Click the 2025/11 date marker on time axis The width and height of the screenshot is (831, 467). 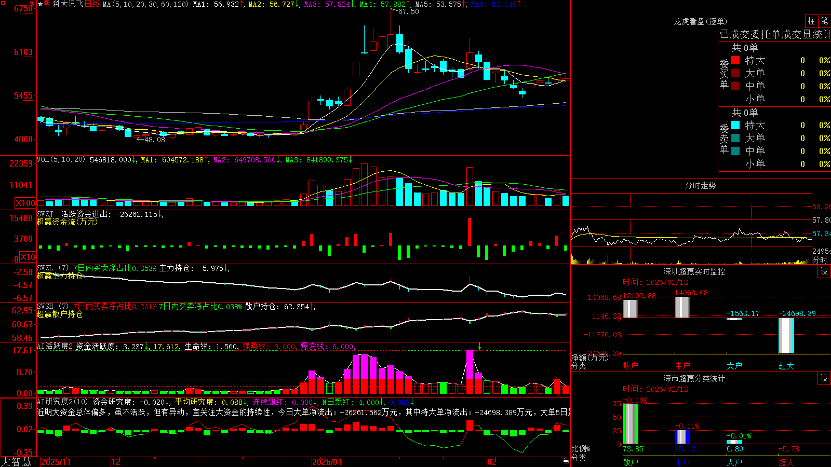(56, 462)
